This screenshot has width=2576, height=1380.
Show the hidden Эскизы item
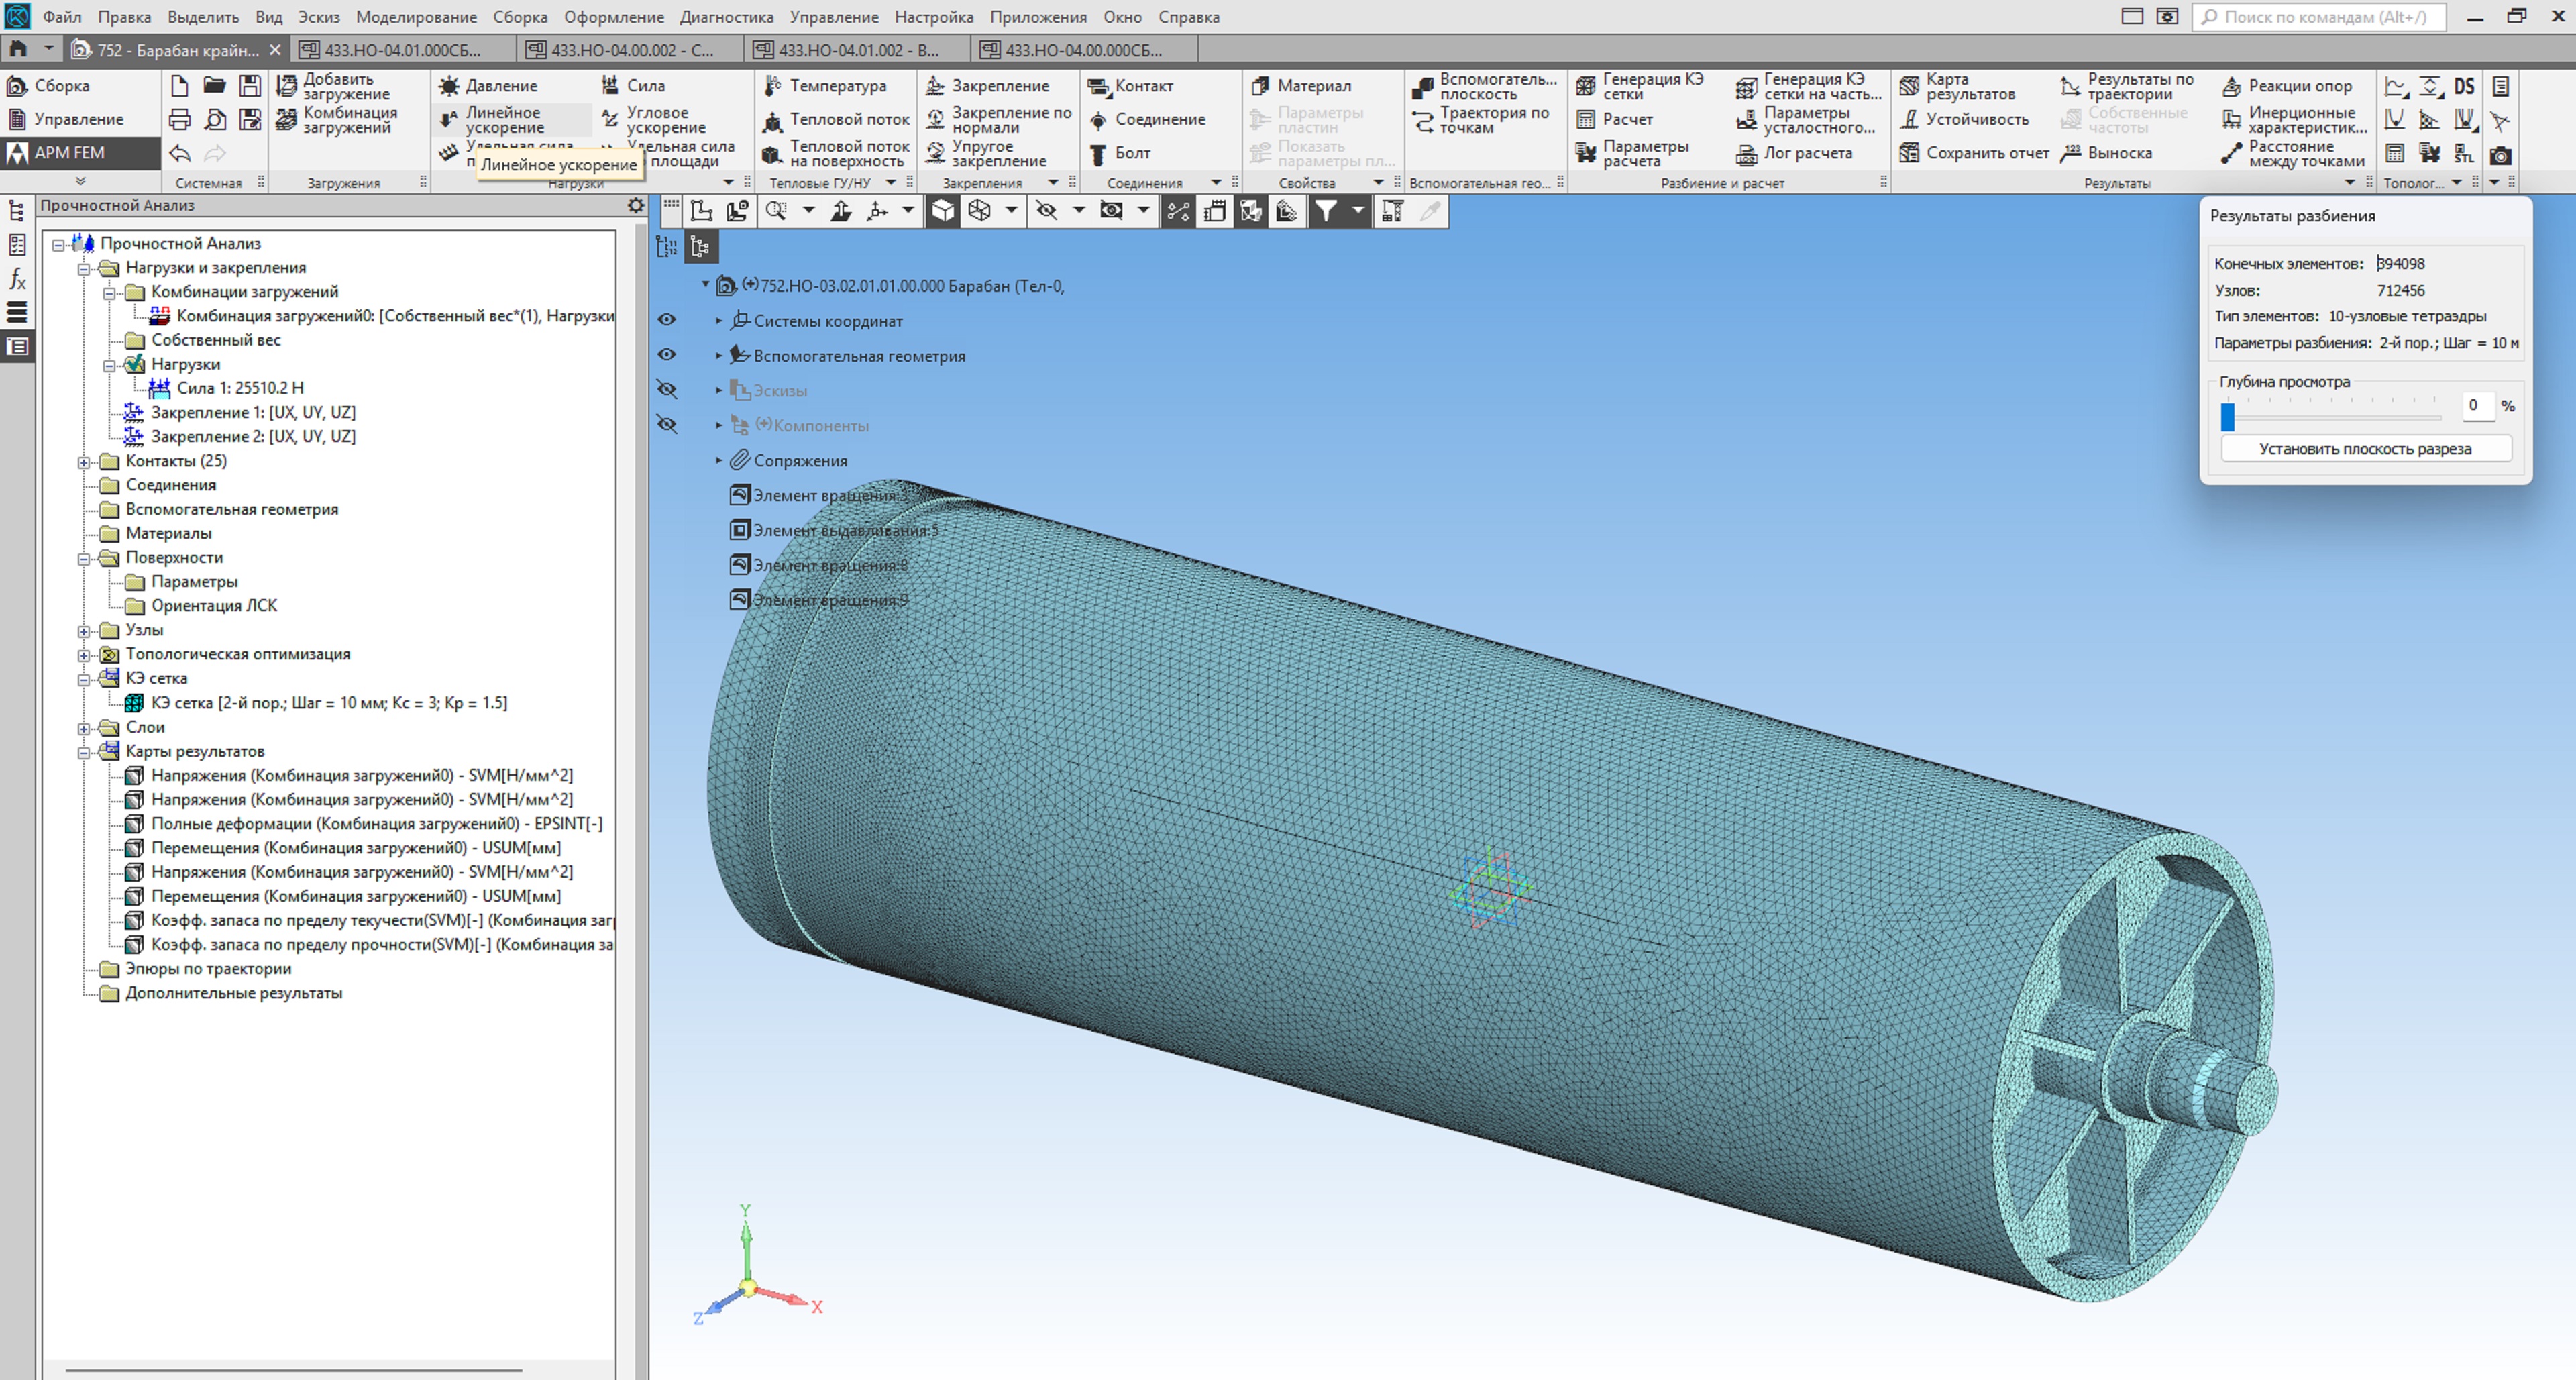(x=667, y=390)
